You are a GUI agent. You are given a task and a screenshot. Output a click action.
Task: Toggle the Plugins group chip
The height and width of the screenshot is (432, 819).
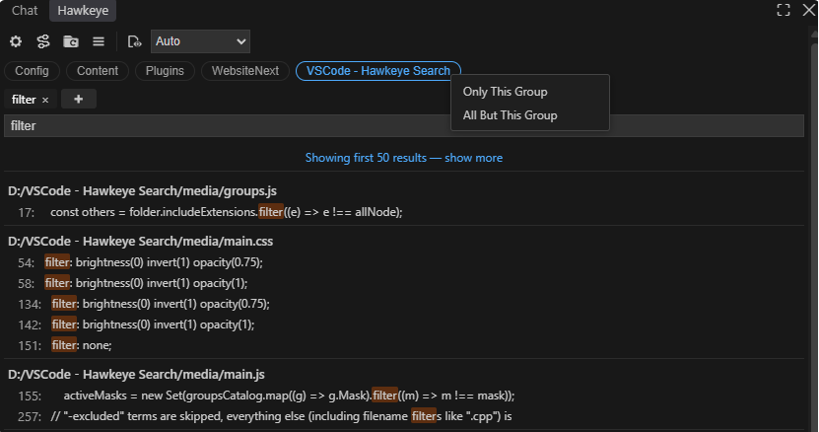165,71
